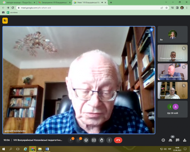Open the chat messages panel
The image size is (190, 152).
click(178, 140)
